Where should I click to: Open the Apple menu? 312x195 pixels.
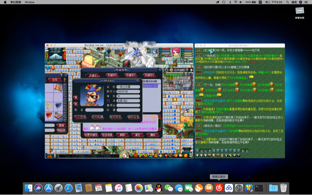coord(5,2)
